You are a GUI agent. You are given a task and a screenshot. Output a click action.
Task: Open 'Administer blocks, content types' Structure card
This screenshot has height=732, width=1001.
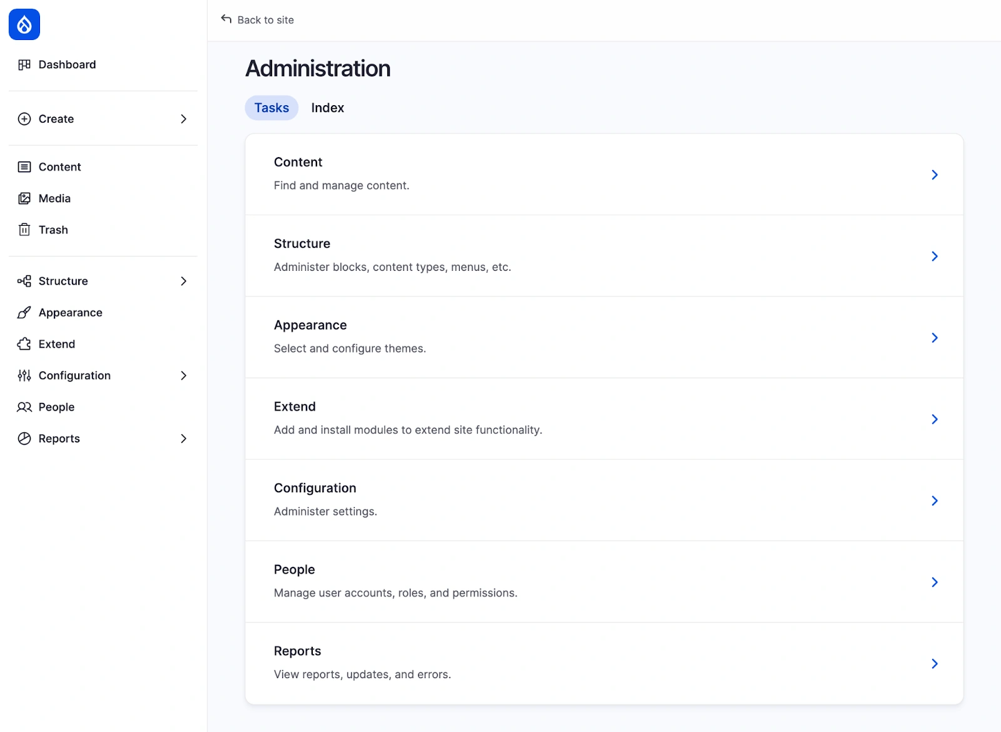pyautogui.click(x=604, y=256)
